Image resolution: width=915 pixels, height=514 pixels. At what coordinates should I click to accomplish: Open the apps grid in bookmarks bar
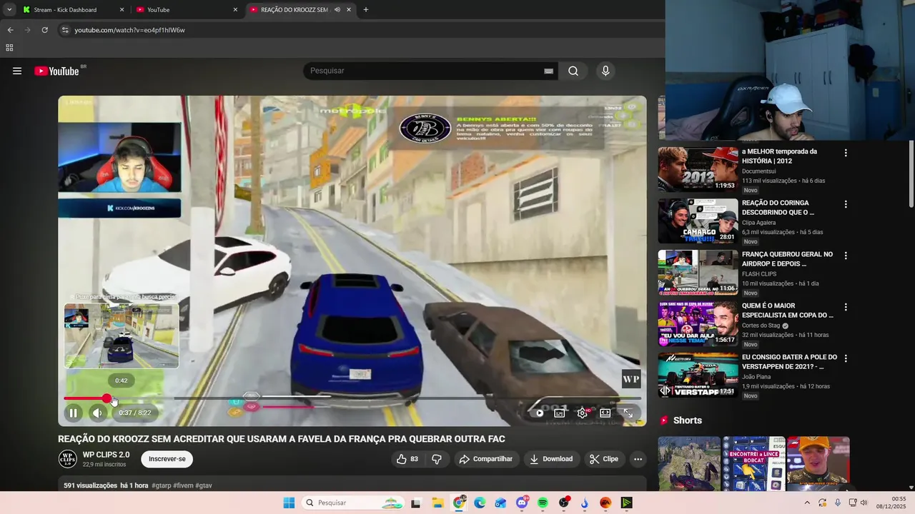point(9,48)
